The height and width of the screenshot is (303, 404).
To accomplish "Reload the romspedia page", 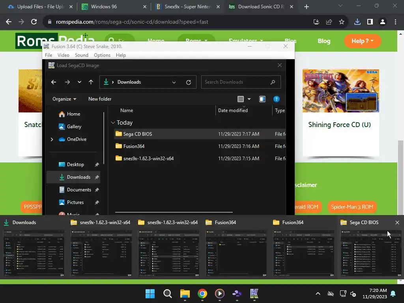I will (x=34, y=22).
